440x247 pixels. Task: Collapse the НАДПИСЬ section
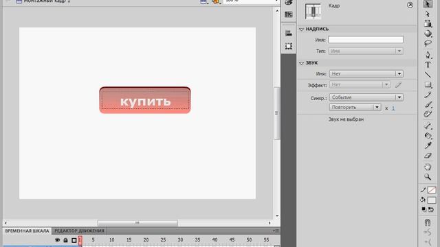click(301, 29)
